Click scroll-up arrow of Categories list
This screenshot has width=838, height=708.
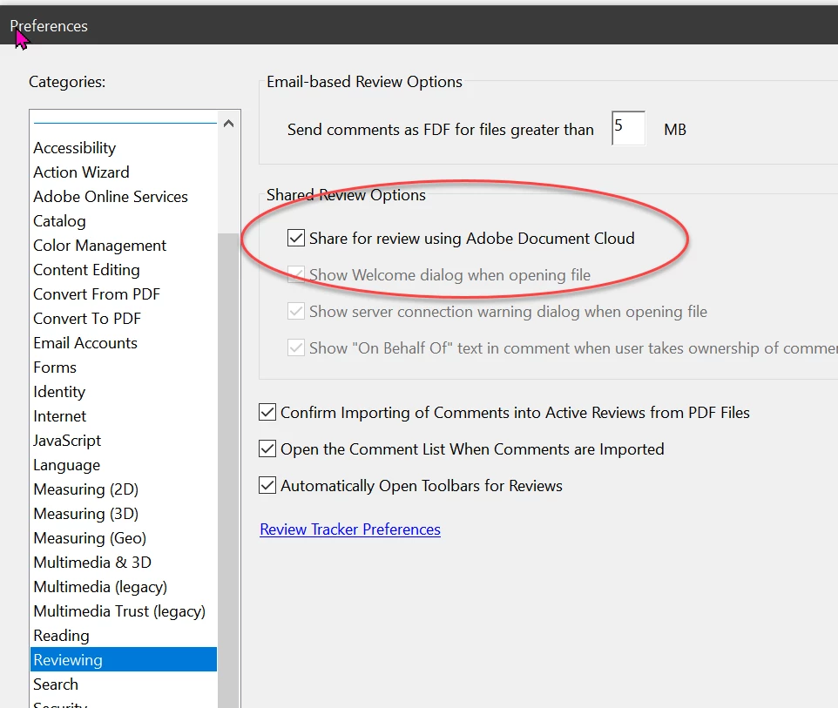click(x=229, y=124)
